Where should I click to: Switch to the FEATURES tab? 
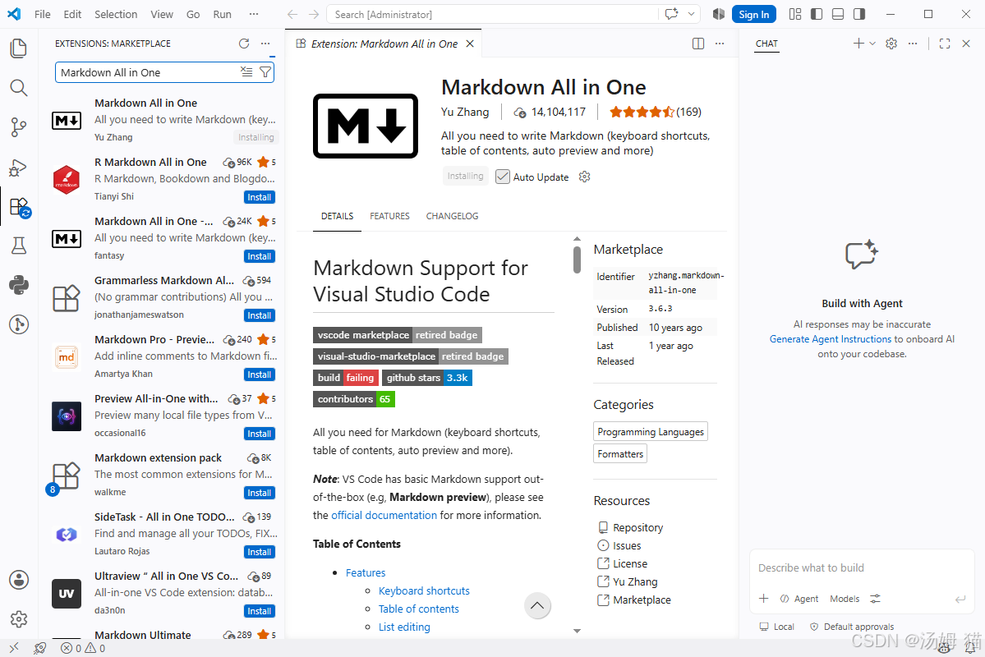[389, 216]
